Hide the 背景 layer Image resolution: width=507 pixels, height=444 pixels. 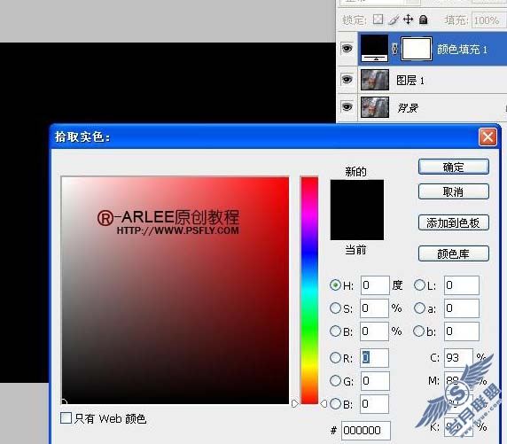click(x=347, y=106)
